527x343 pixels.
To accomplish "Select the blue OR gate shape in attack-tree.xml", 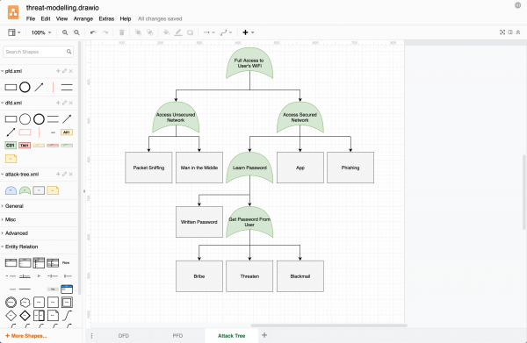I will click(x=11, y=190).
